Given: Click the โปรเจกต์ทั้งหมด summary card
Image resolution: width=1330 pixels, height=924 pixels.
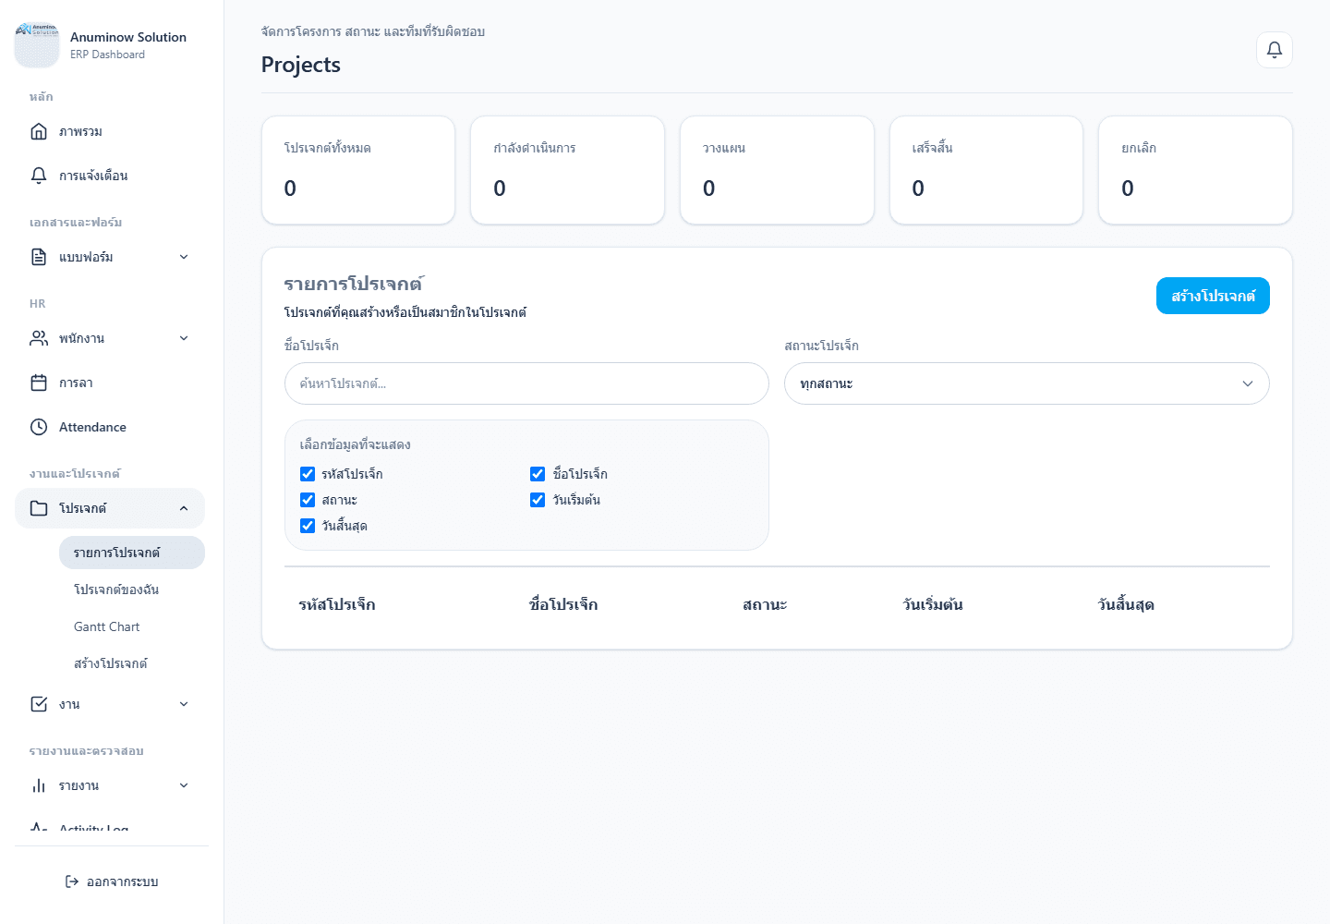Looking at the screenshot, I should pyautogui.click(x=358, y=170).
